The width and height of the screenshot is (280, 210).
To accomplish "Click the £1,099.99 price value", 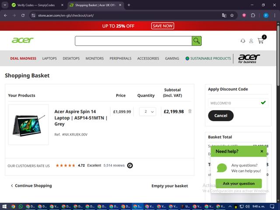I will coord(122,112).
